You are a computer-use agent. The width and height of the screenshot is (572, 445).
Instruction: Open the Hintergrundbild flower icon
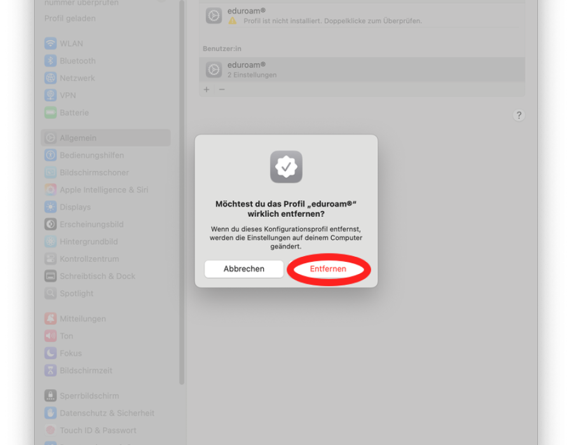click(50, 242)
